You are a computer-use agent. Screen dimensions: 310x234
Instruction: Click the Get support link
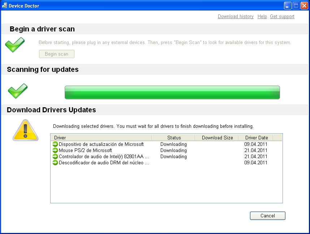point(282,16)
